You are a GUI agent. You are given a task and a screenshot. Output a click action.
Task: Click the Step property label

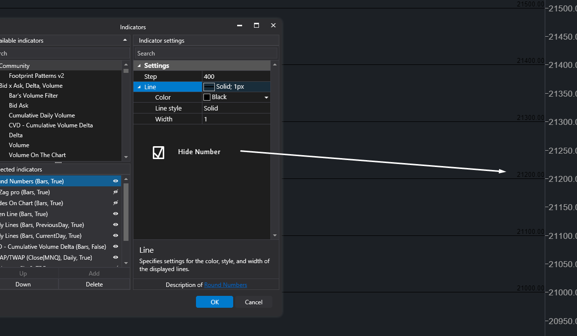(x=150, y=76)
